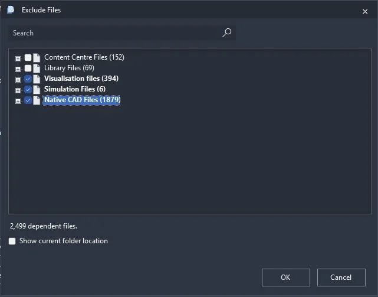The image size is (378, 297).
Task: Select the Simulation Files (6) tree item
Action: click(75, 89)
